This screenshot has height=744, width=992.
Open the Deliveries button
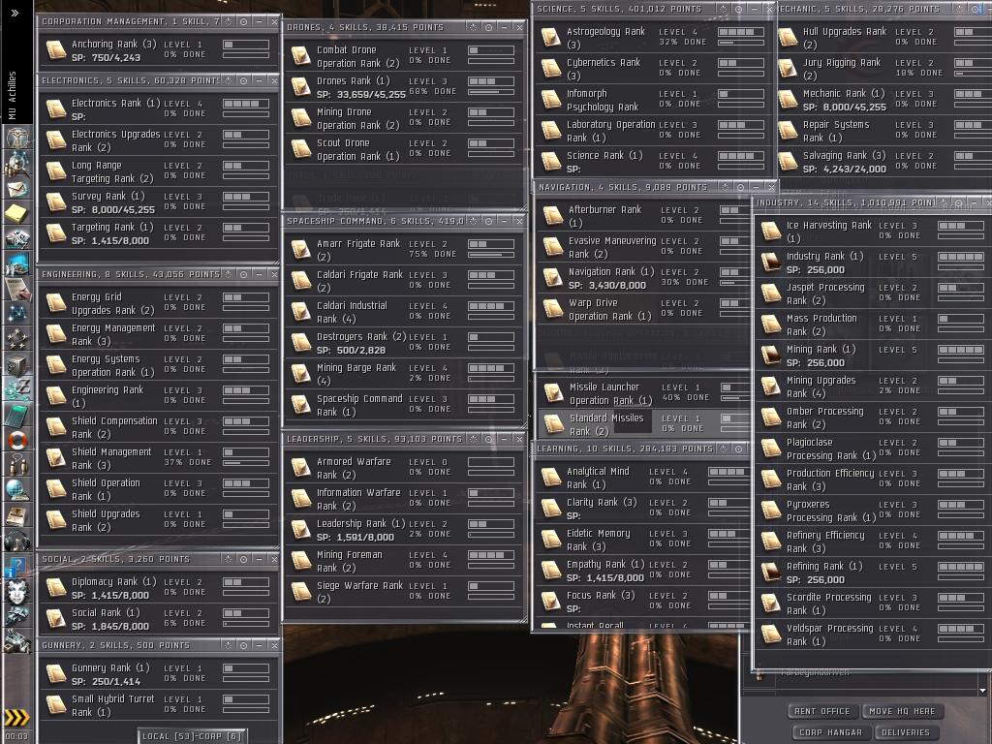click(x=906, y=732)
